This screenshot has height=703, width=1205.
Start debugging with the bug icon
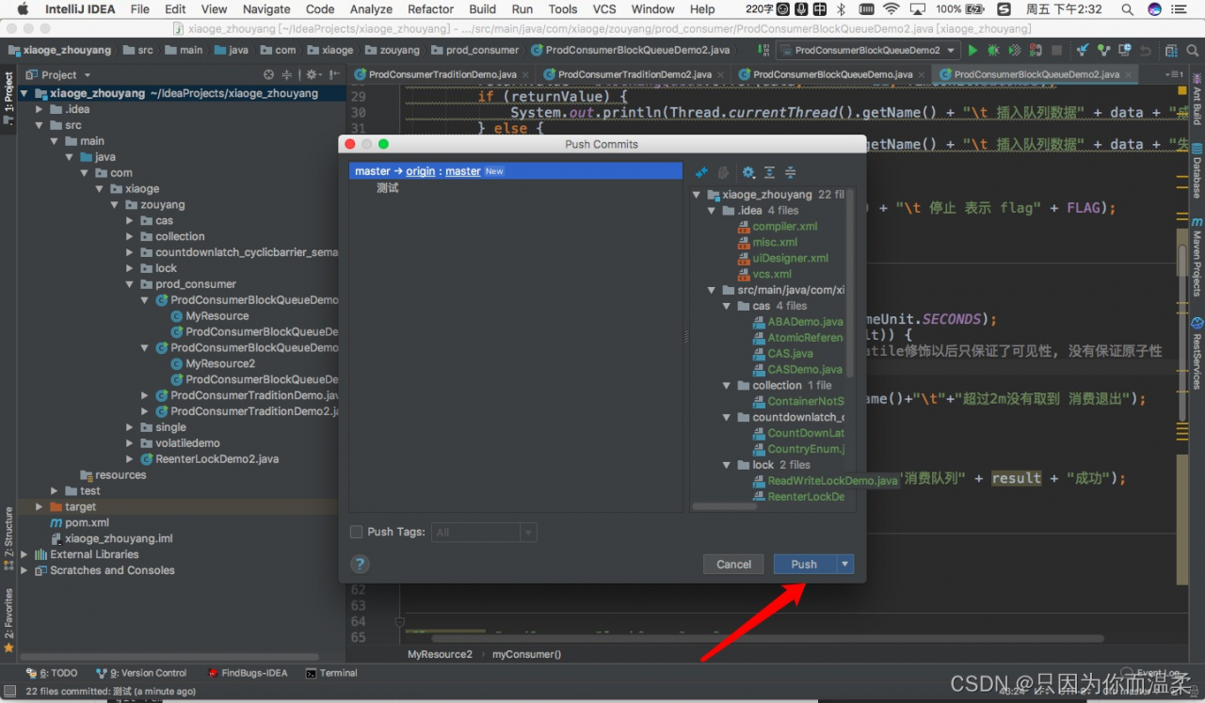tap(993, 50)
